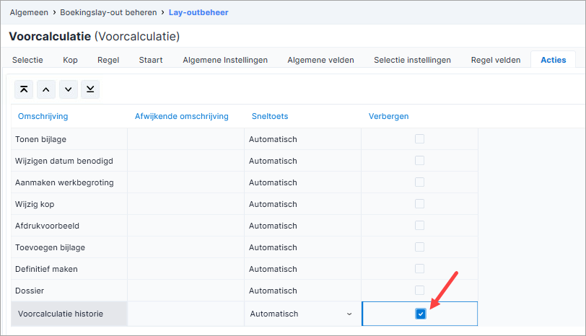The image size is (586, 336).
Task: Move selected row down one position
Action: 68,89
